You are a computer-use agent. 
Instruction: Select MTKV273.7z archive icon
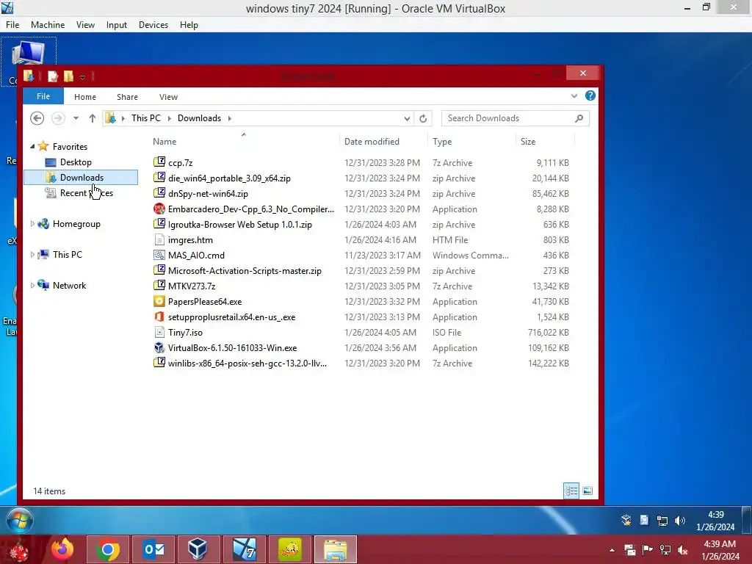(159, 286)
